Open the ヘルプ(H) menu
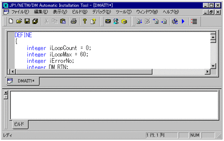Viewport: 224px width, 141px height. tap(171, 12)
